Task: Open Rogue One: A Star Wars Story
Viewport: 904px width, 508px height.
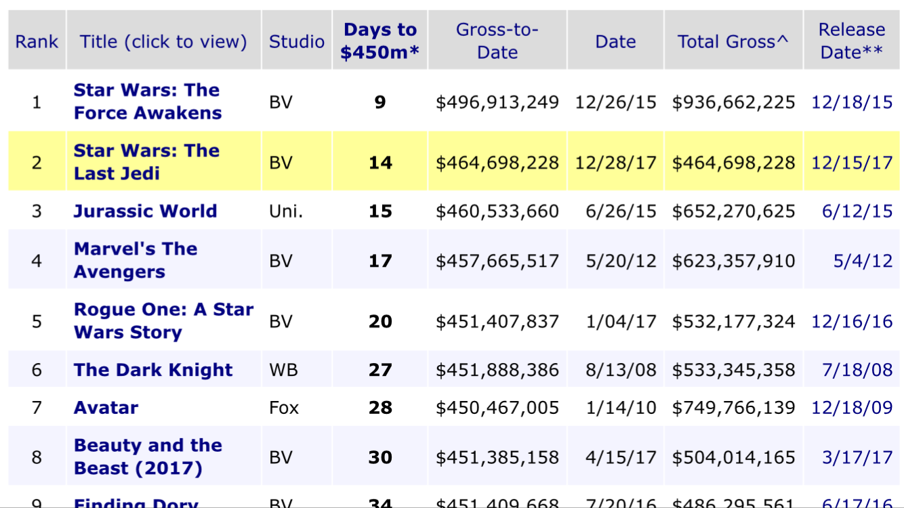Action: click(163, 321)
